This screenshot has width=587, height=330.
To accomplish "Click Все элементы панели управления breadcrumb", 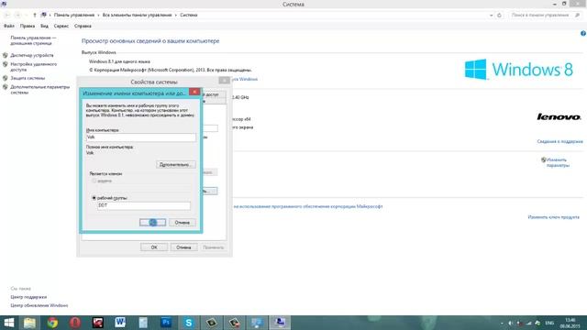I will [137, 15].
